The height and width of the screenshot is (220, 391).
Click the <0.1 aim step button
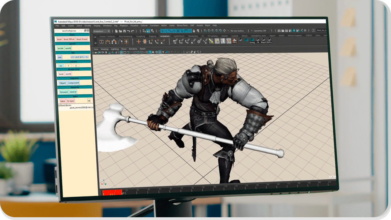tap(77, 57)
